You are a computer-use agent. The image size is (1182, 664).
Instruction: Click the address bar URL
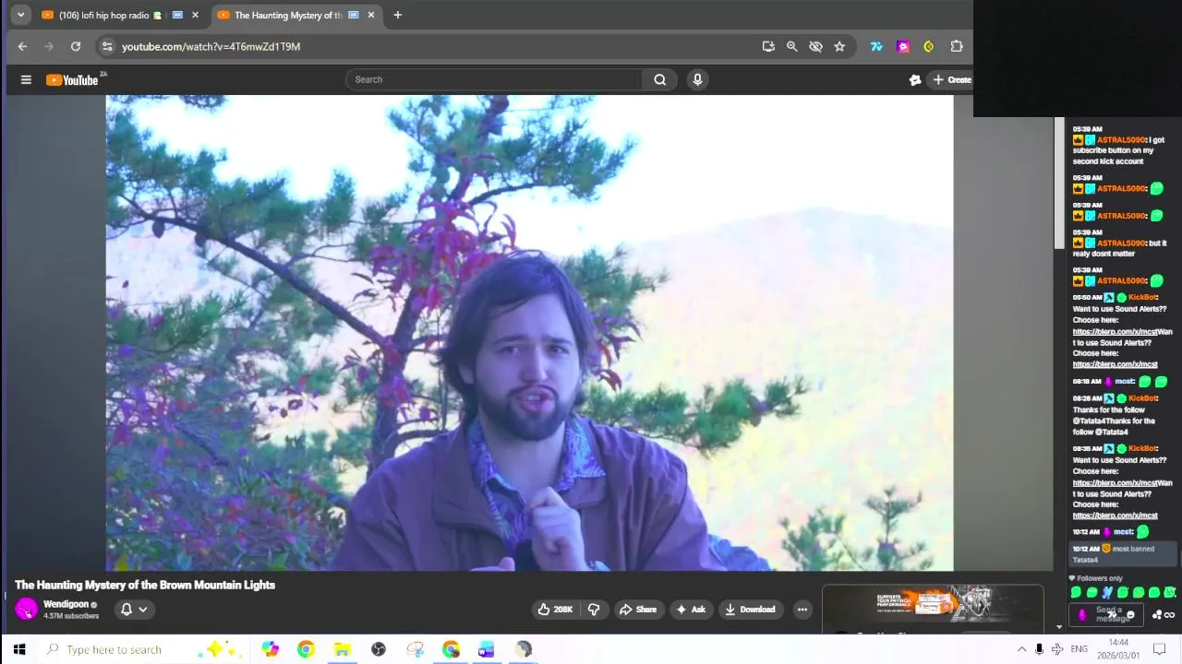click(x=211, y=46)
